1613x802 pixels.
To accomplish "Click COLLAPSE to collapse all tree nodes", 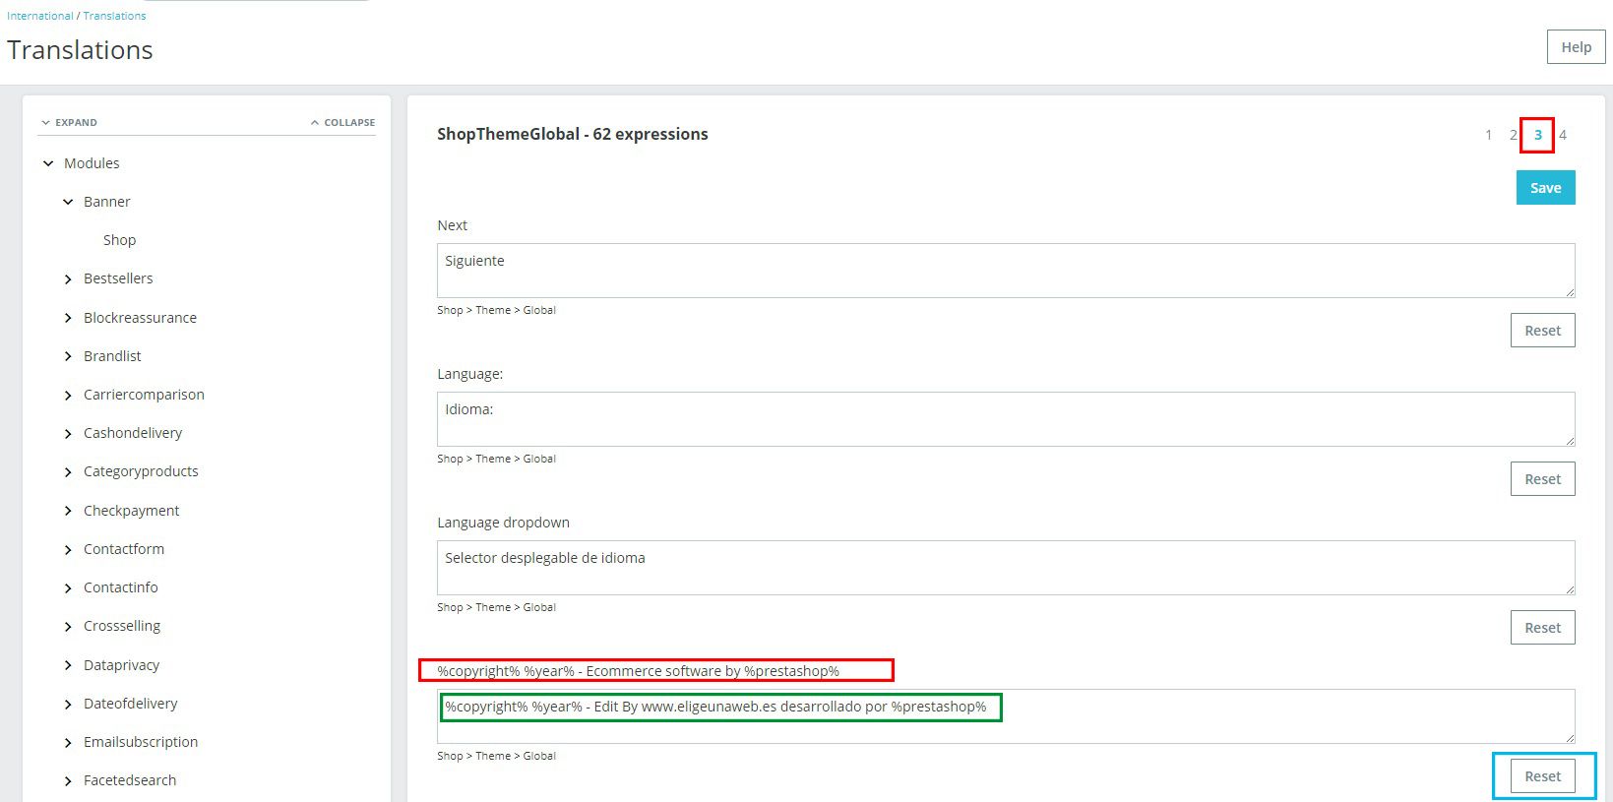I will (342, 123).
